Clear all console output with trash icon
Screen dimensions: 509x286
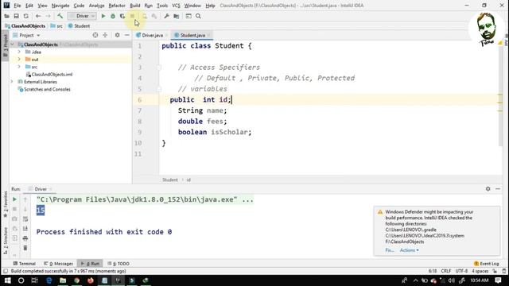(25, 248)
